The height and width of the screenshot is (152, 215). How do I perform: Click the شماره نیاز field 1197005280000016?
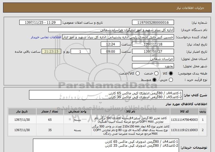click(153, 23)
